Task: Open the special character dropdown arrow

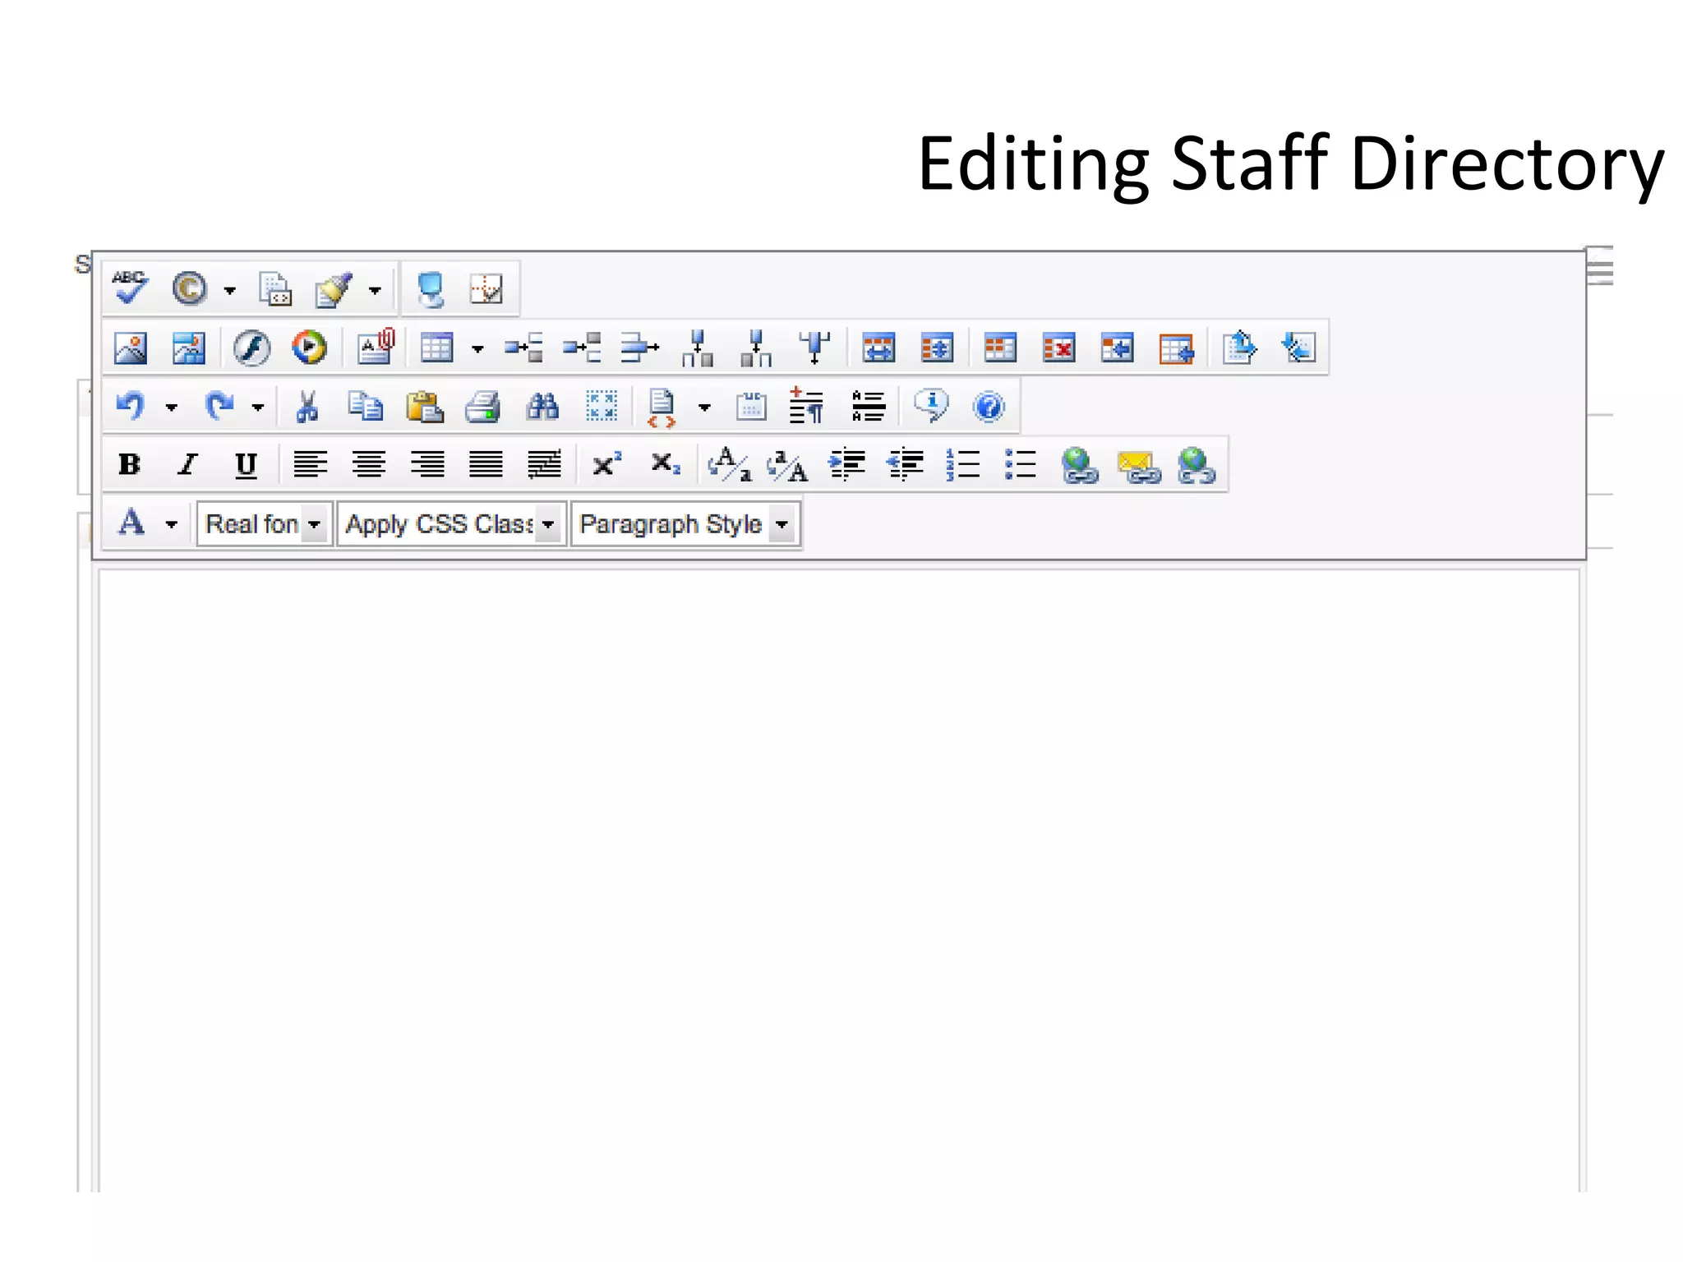Action: coord(230,290)
